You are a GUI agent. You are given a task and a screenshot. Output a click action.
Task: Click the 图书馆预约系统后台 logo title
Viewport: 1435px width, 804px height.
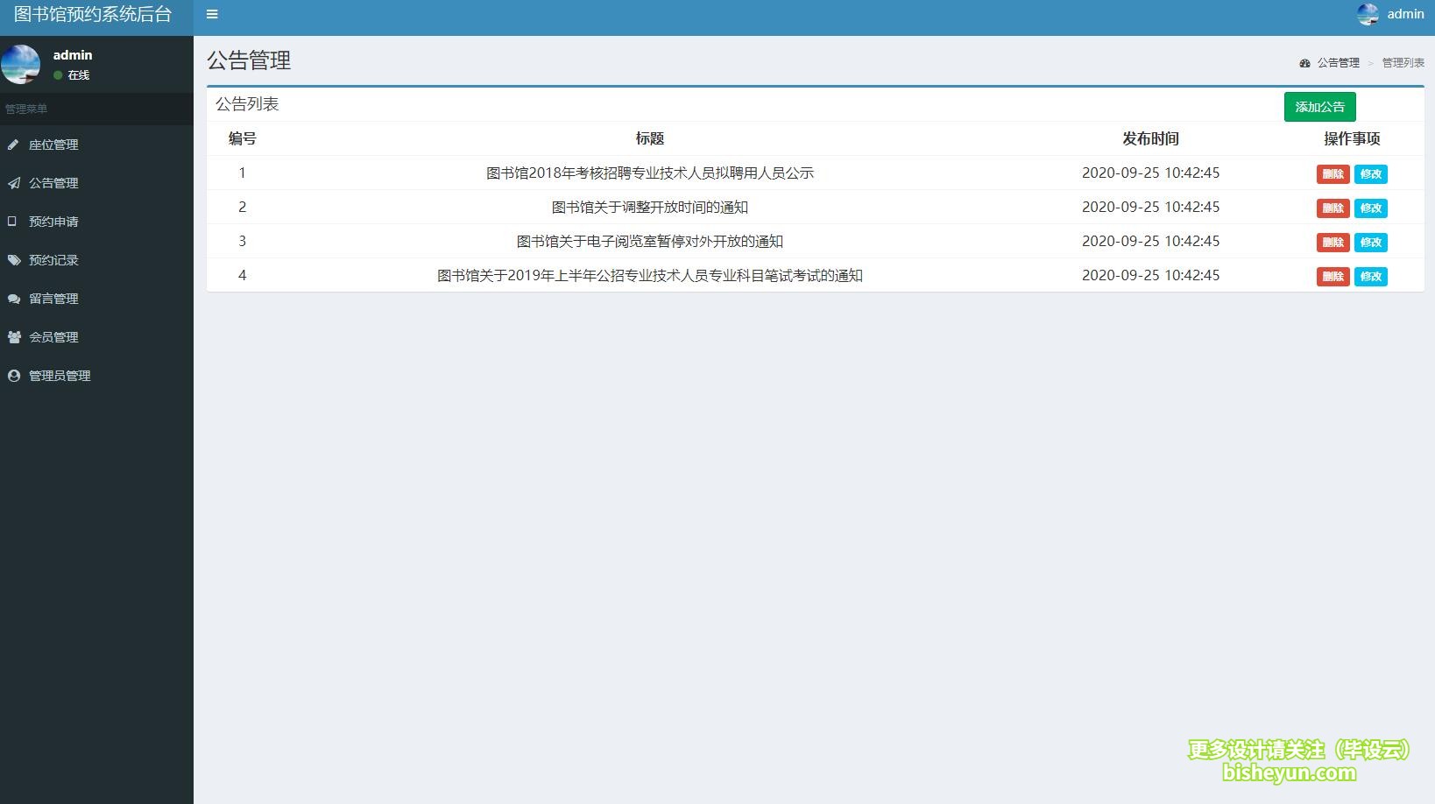pyautogui.click(x=93, y=15)
